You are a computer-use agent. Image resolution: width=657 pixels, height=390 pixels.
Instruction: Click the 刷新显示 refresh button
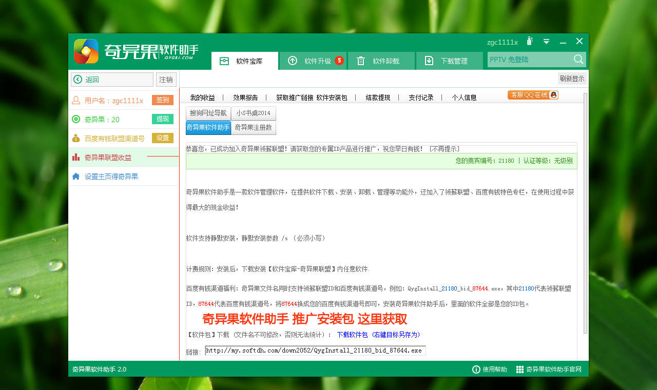pyautogui.click(x=572, y=79)
